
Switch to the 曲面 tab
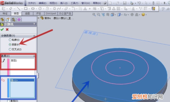[x=27, y=14]
